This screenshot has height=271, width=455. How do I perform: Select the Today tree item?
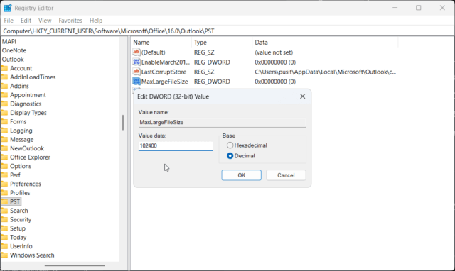point(18,238)
